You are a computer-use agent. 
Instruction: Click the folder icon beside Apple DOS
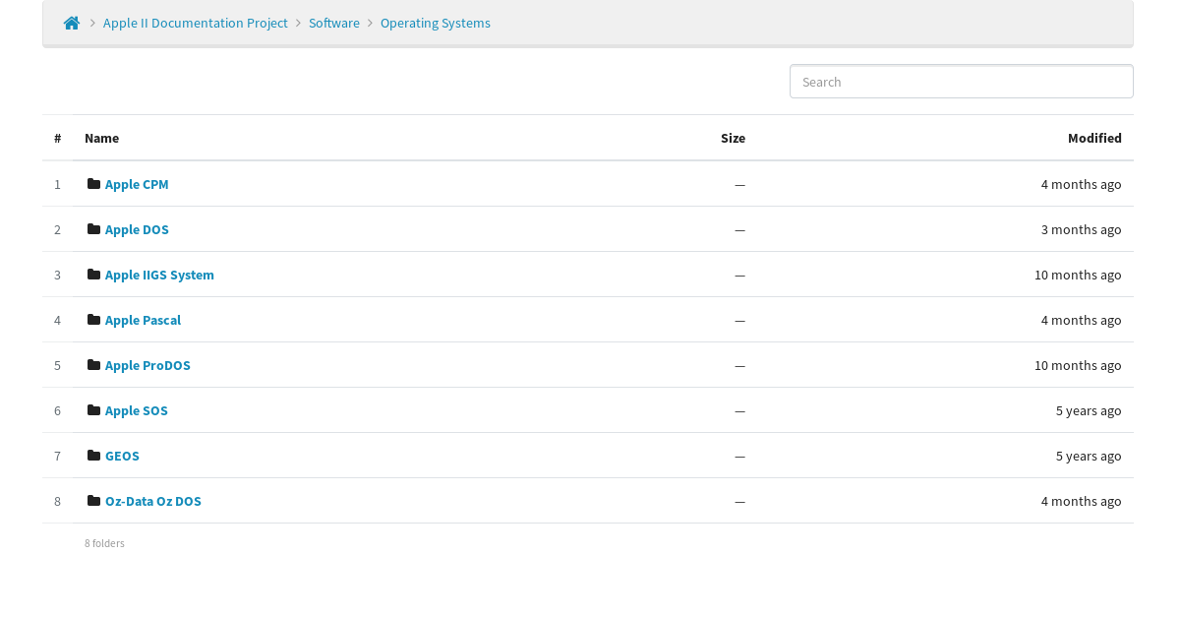(x=93, y=229)
